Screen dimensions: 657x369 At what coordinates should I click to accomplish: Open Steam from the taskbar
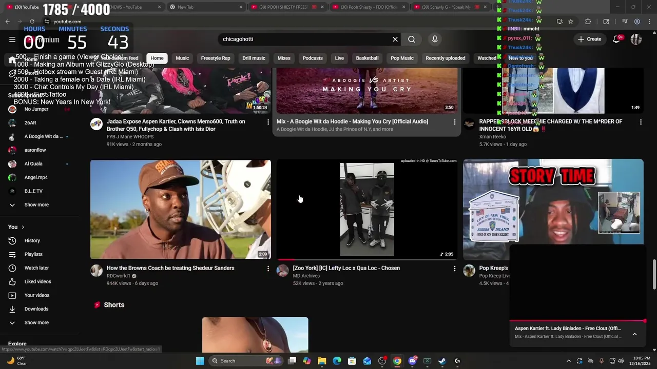(442, 361)
